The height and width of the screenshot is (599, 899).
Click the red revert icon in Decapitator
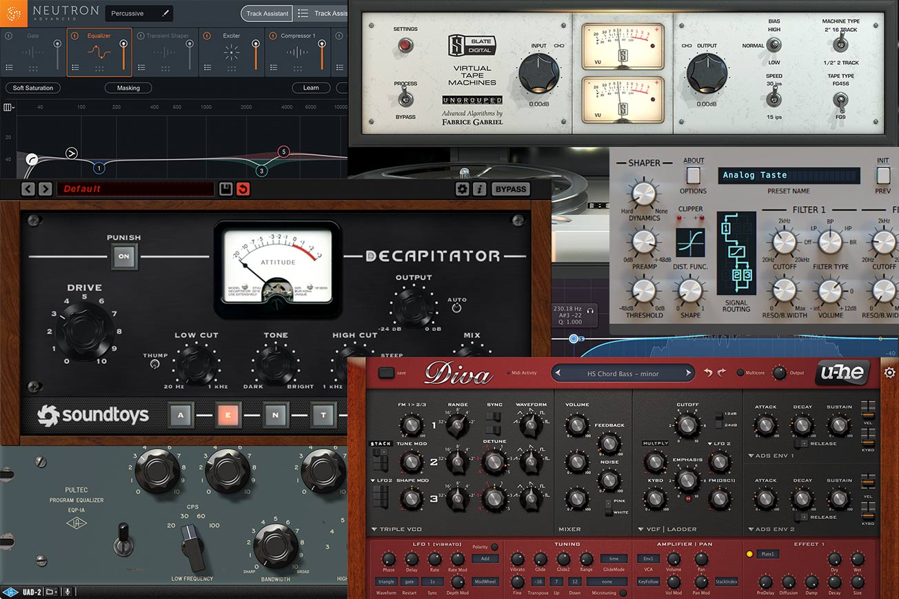[243, 189]
